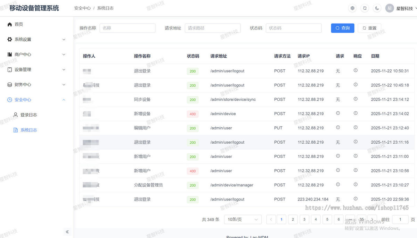Go to page 3 in pagination
417x238 pixels.
point(304,219)
